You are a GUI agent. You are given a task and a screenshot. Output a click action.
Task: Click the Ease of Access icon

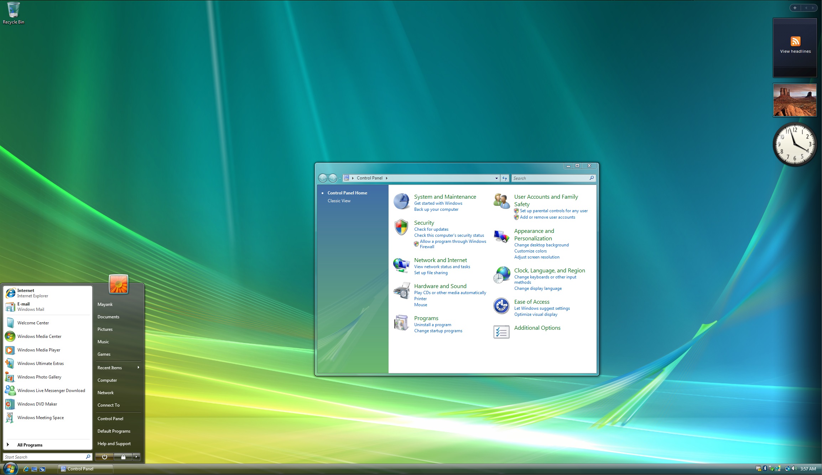[501, 306]
